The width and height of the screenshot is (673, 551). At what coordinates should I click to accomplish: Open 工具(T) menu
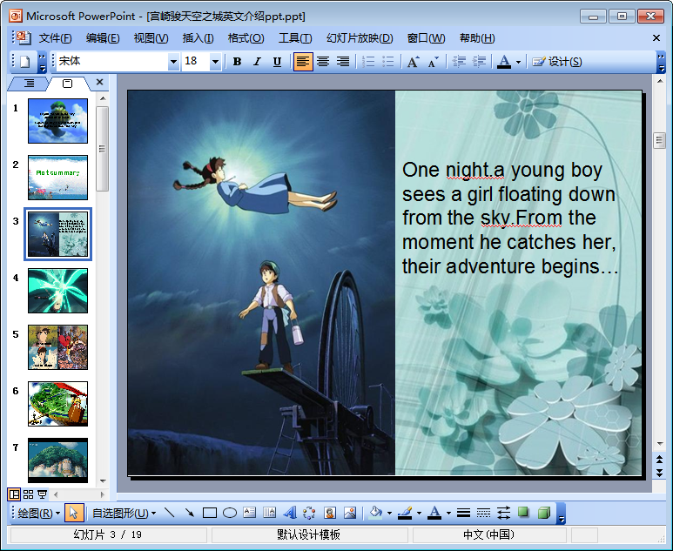[x=295, y=38]
